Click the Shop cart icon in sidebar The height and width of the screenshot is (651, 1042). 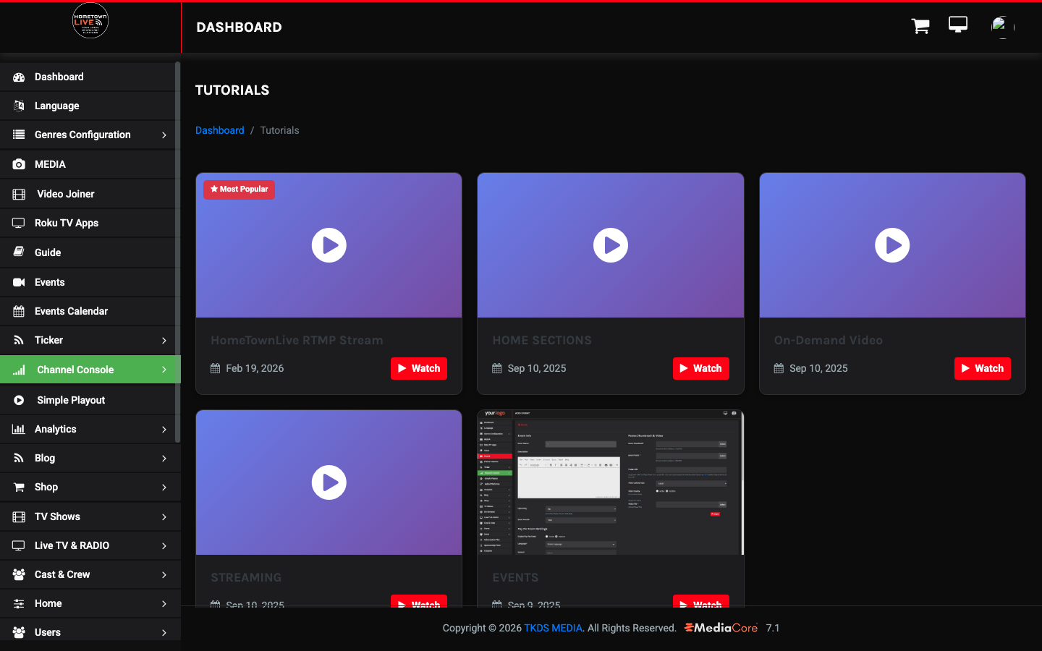[19, 487]
